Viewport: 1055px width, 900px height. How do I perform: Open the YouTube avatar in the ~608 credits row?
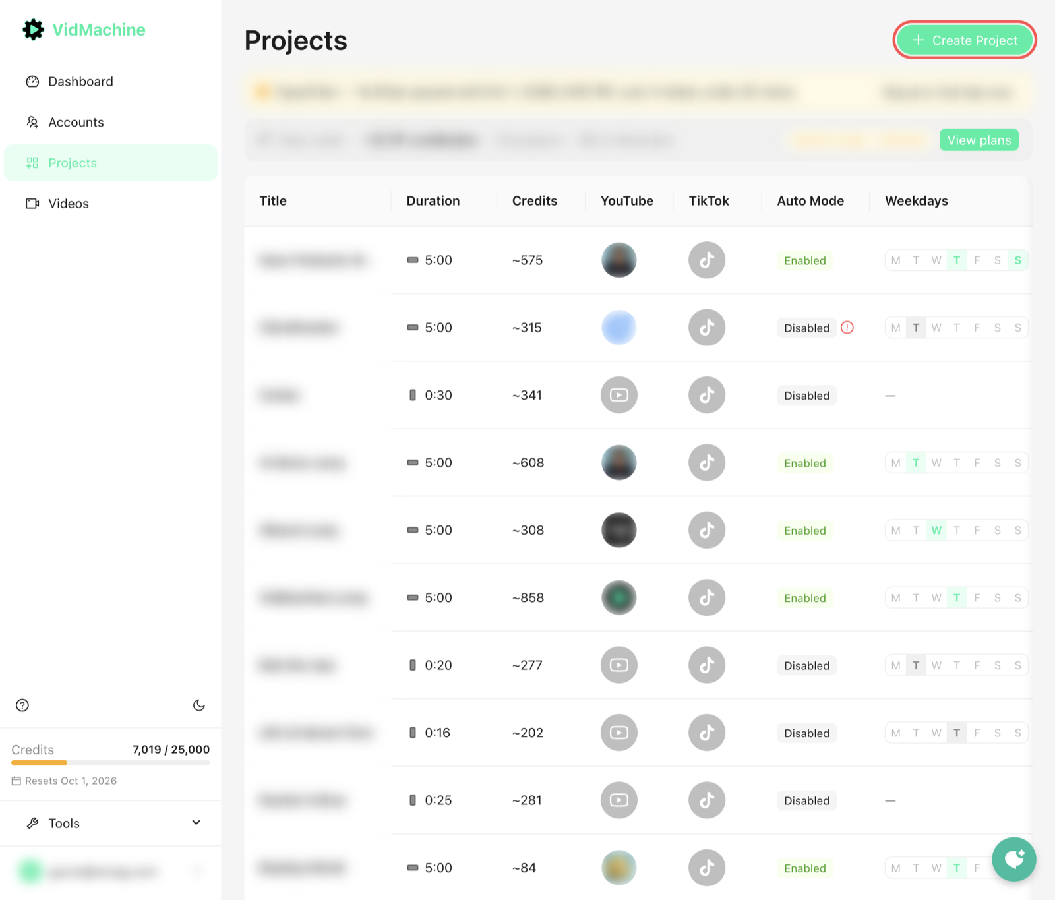click(619, 463)
